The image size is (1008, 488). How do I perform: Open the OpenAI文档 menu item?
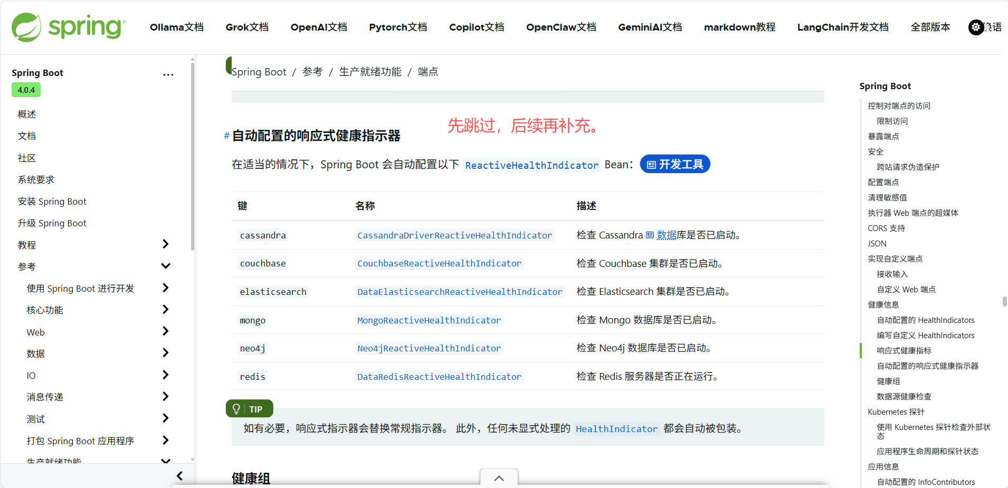[319, 27]
